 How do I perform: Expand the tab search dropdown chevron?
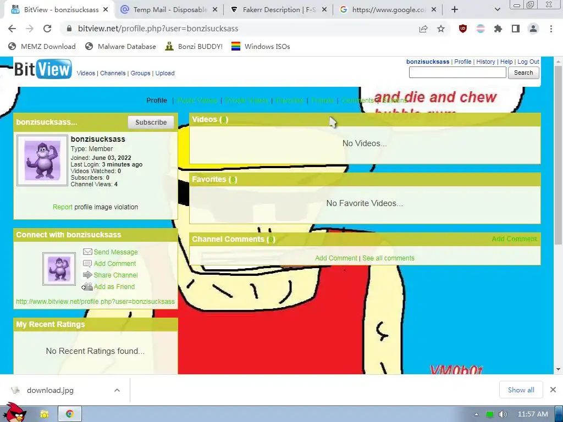pyautogui.click(x=497, y=10)
